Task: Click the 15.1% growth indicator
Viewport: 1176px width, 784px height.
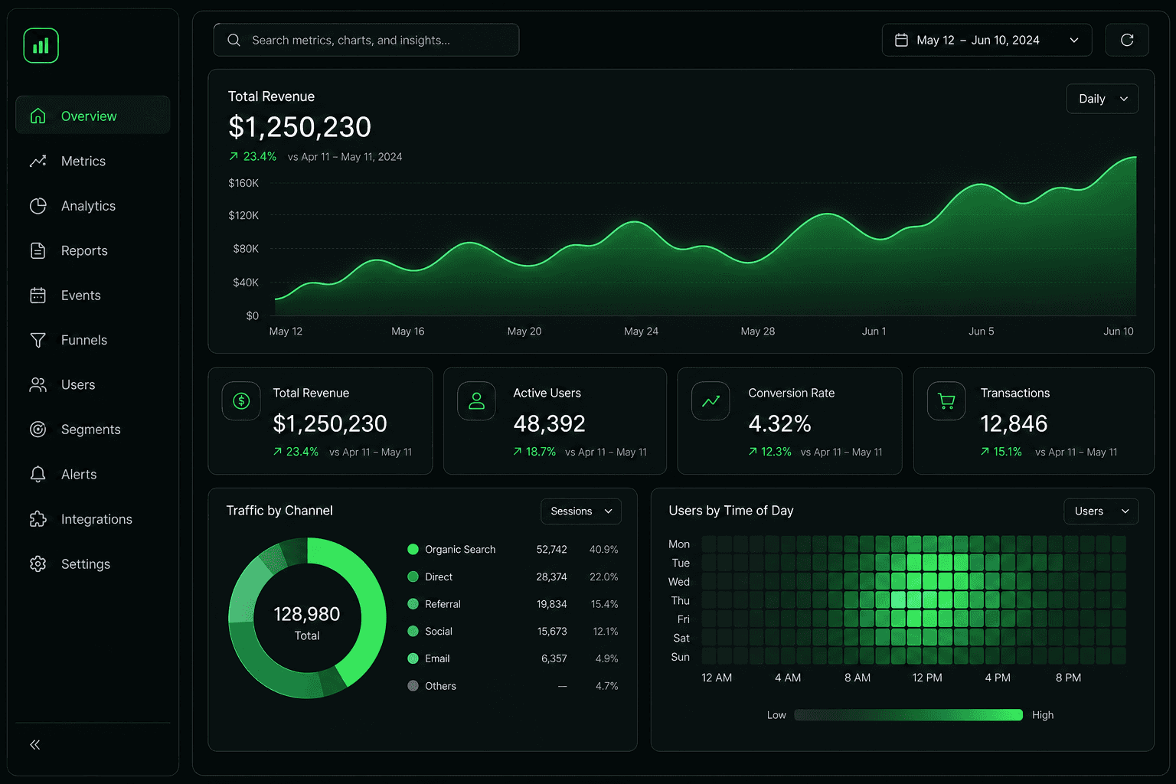Action: coord(1001,452)
